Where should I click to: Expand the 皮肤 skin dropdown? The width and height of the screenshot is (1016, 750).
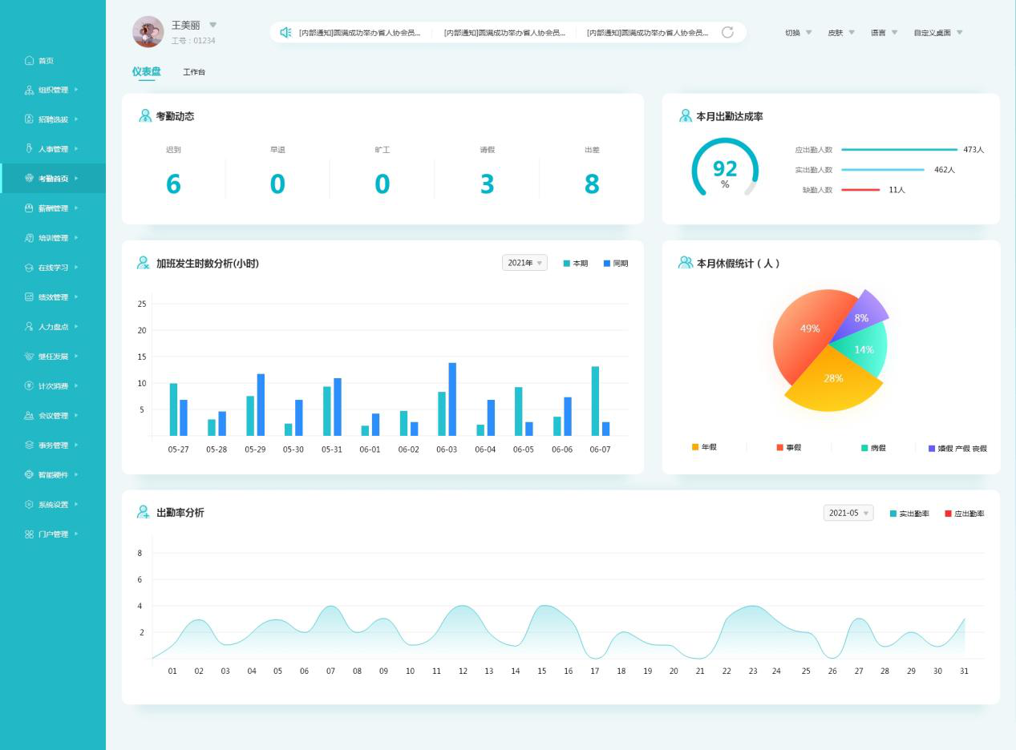(840, 33)
